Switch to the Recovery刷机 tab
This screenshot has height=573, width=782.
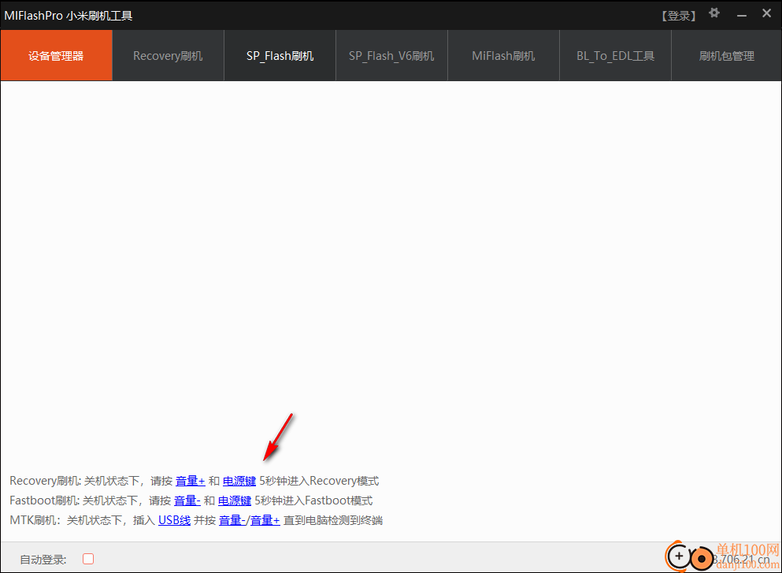tap(168, 55)
